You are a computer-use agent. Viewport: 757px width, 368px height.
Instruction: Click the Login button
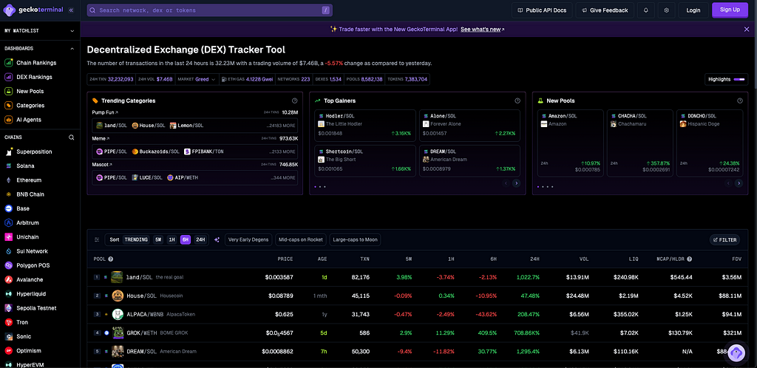693,10
